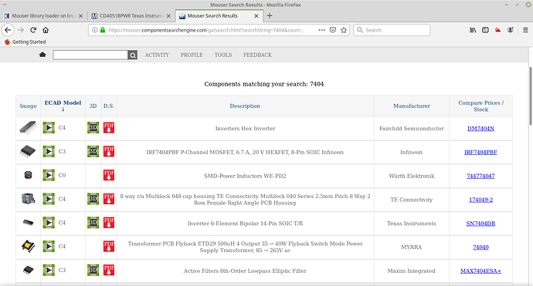This screenshot has width=533, height=286.
Task: Open DM7404N price link
Action: click(480, 129)
